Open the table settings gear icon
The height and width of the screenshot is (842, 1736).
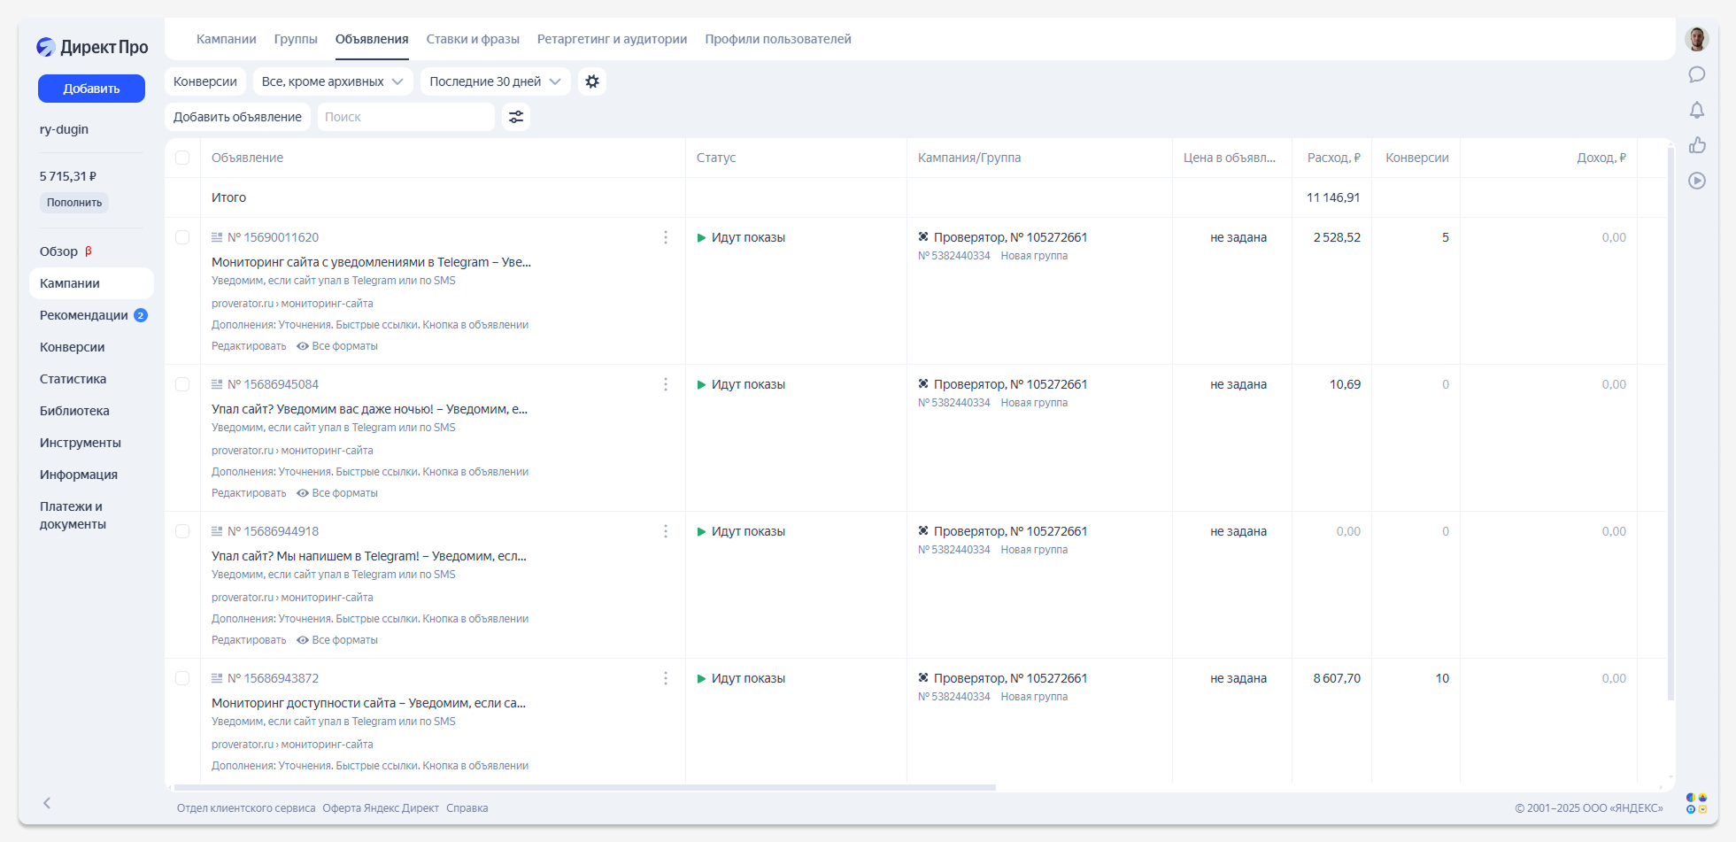point(592,81)
